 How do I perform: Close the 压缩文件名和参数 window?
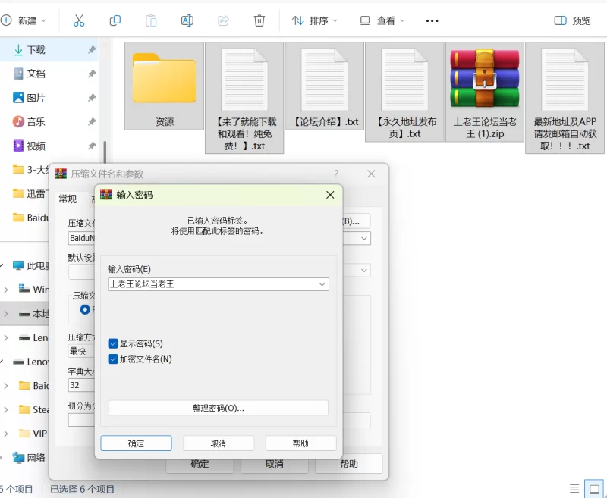point(371,174)
